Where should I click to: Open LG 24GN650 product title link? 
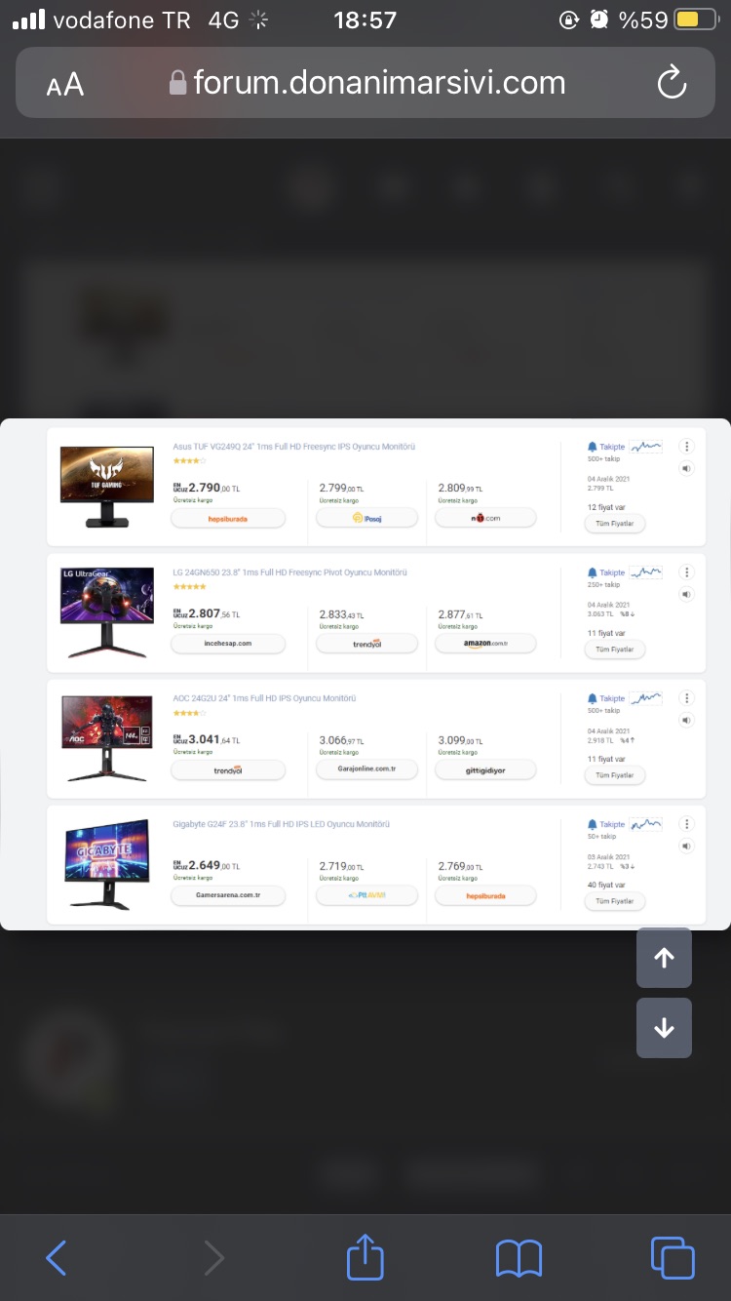coord(289,572)
